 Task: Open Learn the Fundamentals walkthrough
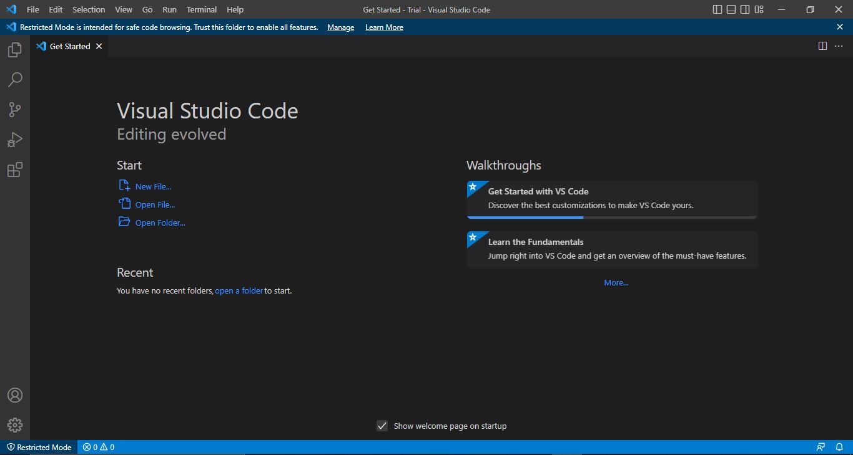(612, 250)
